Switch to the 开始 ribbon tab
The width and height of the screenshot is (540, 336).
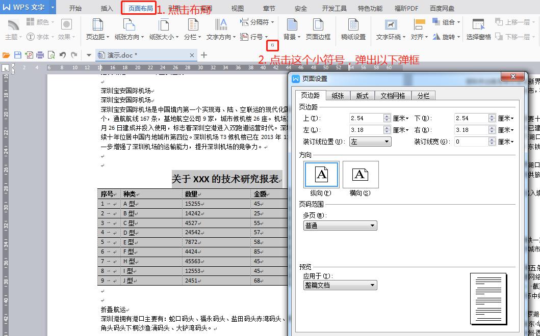pyautogui.click(x=75, y=9)
